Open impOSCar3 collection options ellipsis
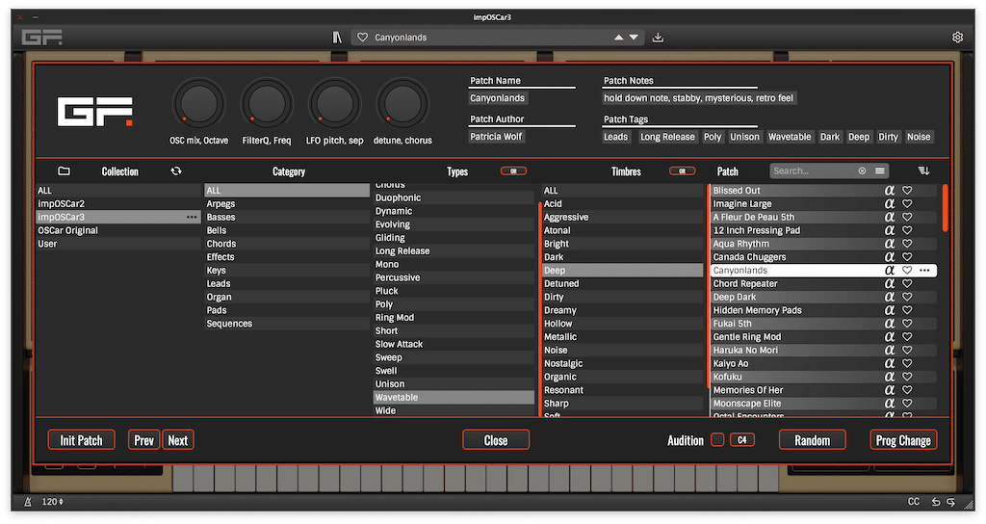Image resolution: width=986 pixels, height=524 pixels. 192,217
